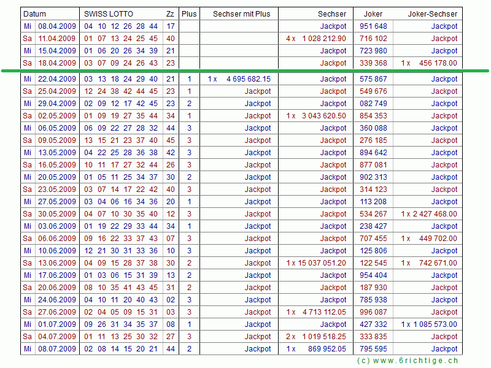Click the date 22.04.2009 entry
Screen dimensions: 491x368
pyautogui.click(x=57, y=79)
